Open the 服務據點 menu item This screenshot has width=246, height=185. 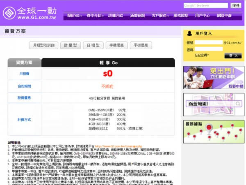point(181,16)
